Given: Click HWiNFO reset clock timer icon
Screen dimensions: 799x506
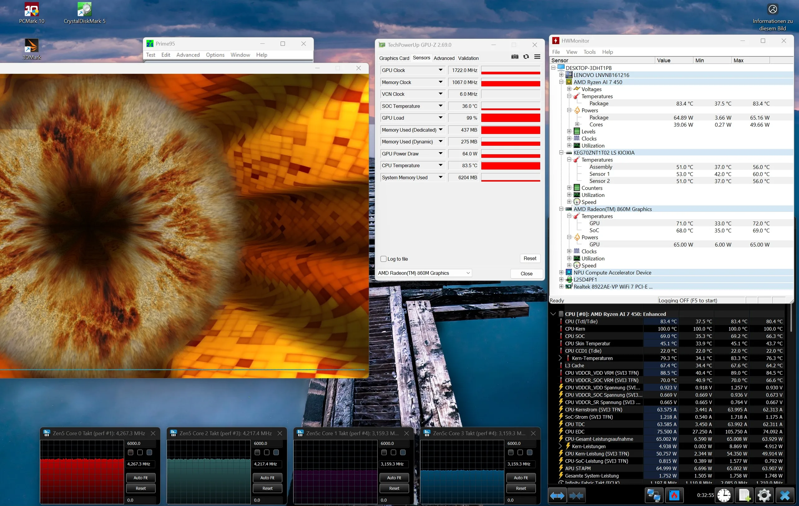Looking at the screenshot, I should click(x=724, y=496).
